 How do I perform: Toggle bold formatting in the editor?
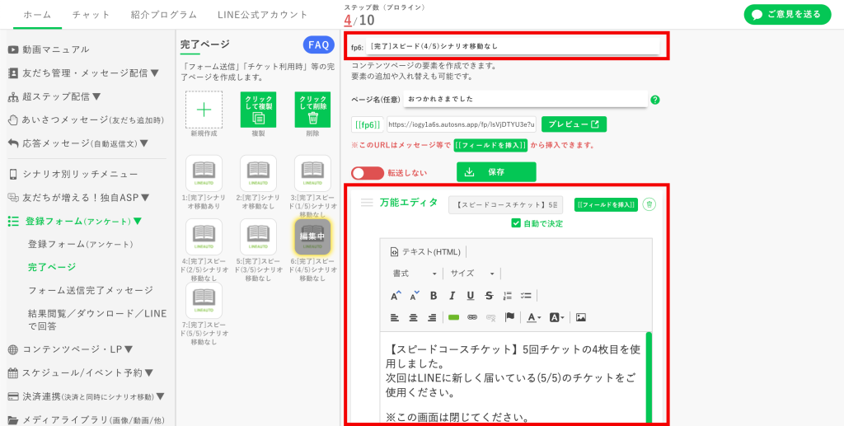click(434, 295)
